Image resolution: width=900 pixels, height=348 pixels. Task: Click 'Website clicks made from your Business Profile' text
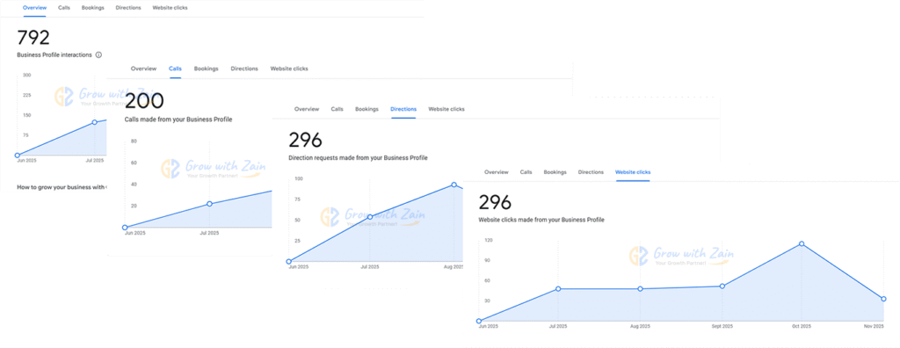coord(541,220)
